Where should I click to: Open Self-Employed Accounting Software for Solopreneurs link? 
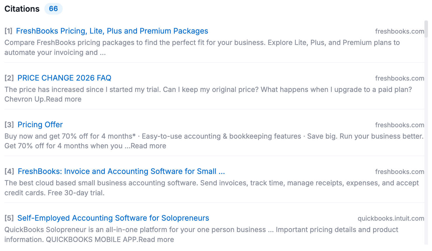[113, 218]
